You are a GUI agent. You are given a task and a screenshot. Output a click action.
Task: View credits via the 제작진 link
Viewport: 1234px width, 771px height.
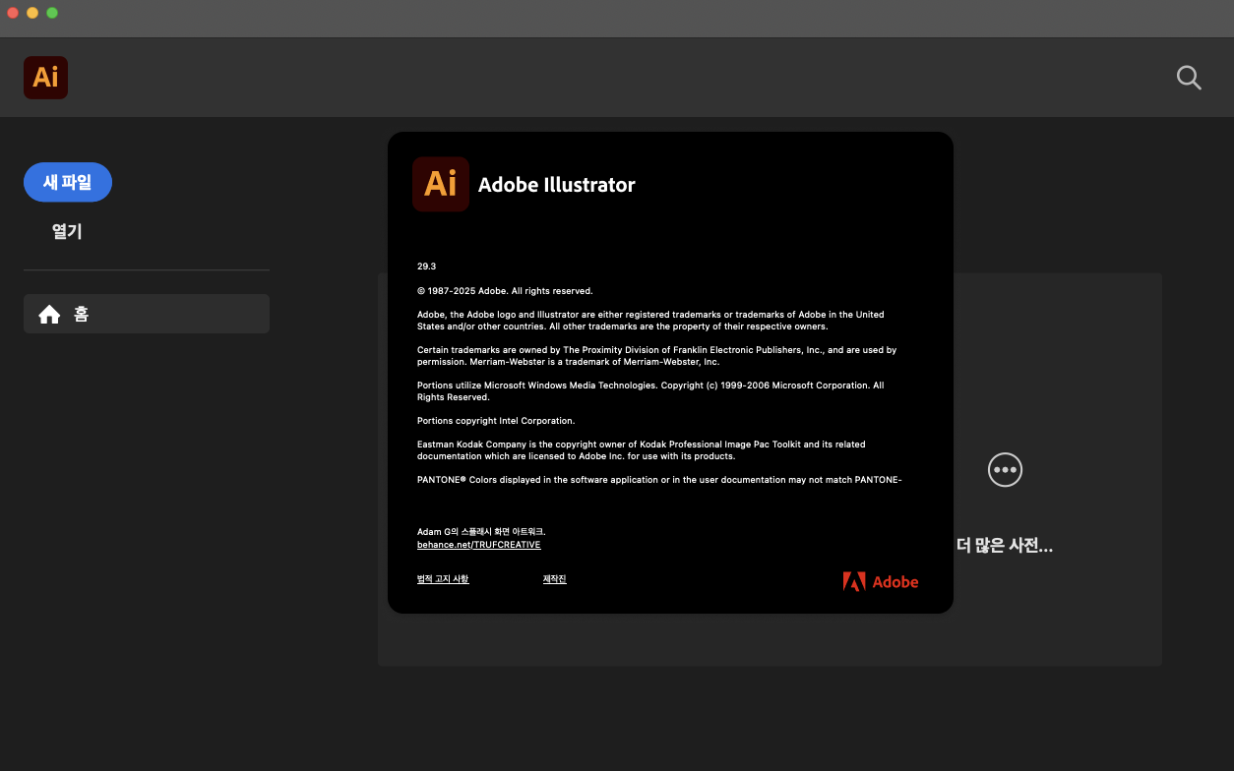tap(554, 579)
